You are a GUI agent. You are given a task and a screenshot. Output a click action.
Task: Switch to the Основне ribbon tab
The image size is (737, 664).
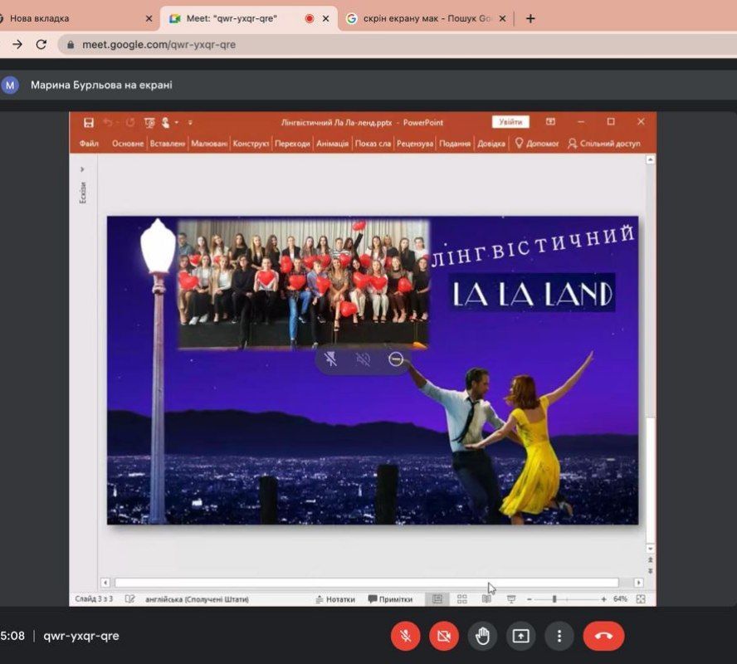tap(127, 144)
